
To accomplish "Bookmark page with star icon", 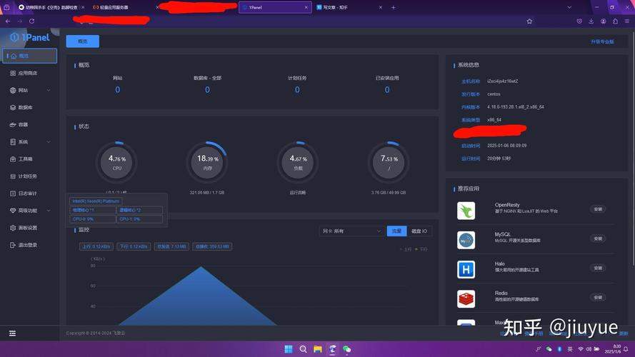I will [x=529, y=21].
